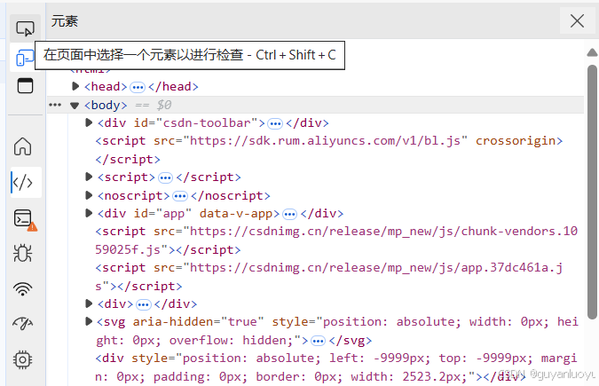
Task: Select the crossorigin attribute text
Action: coord(516,141)
